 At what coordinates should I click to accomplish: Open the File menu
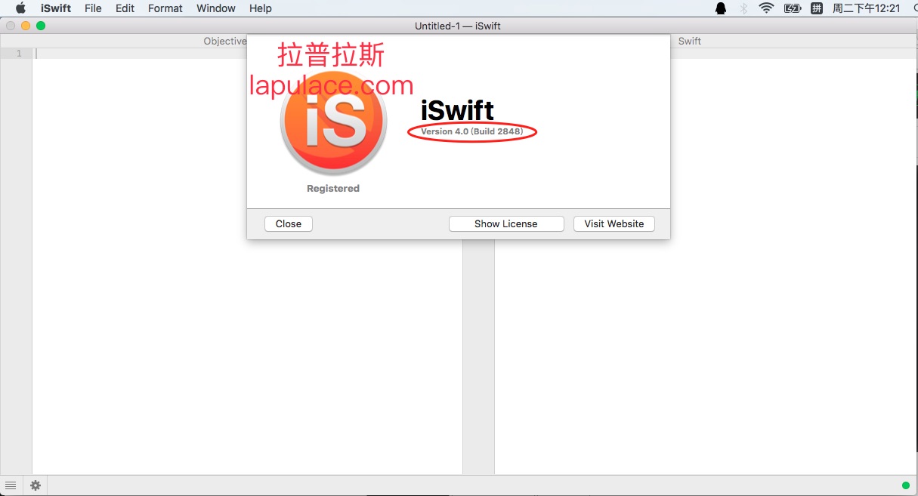pos(93,8)
